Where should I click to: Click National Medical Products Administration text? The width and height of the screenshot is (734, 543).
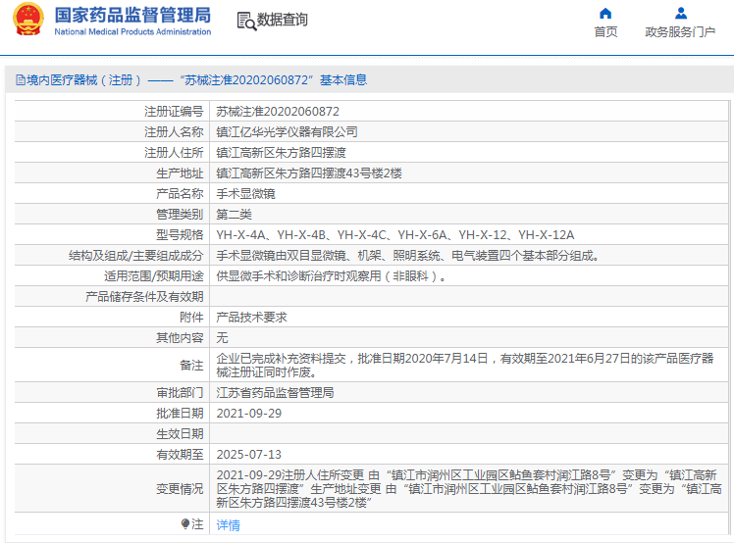[132, 31]
